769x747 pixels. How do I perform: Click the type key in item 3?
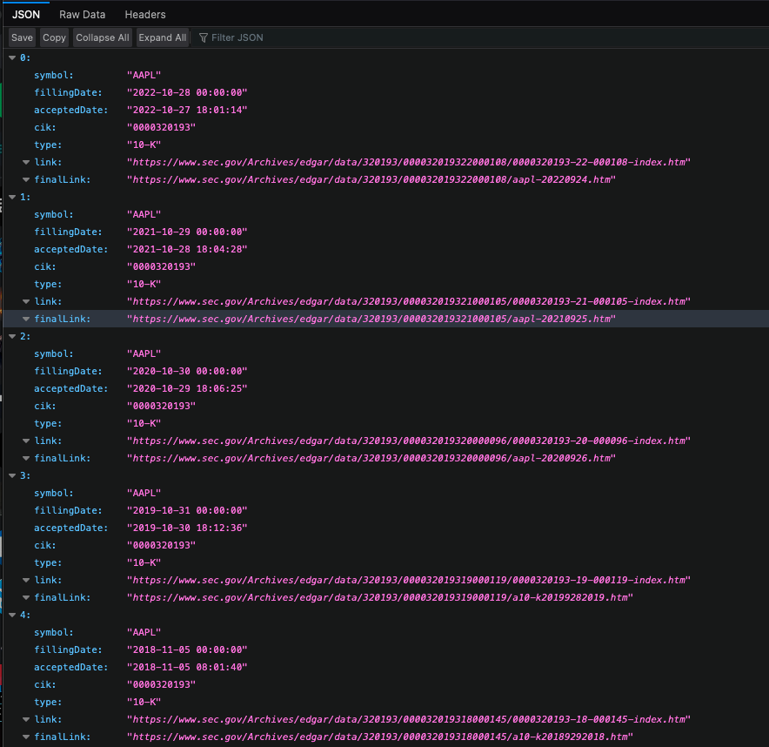[x=48, y=563]
